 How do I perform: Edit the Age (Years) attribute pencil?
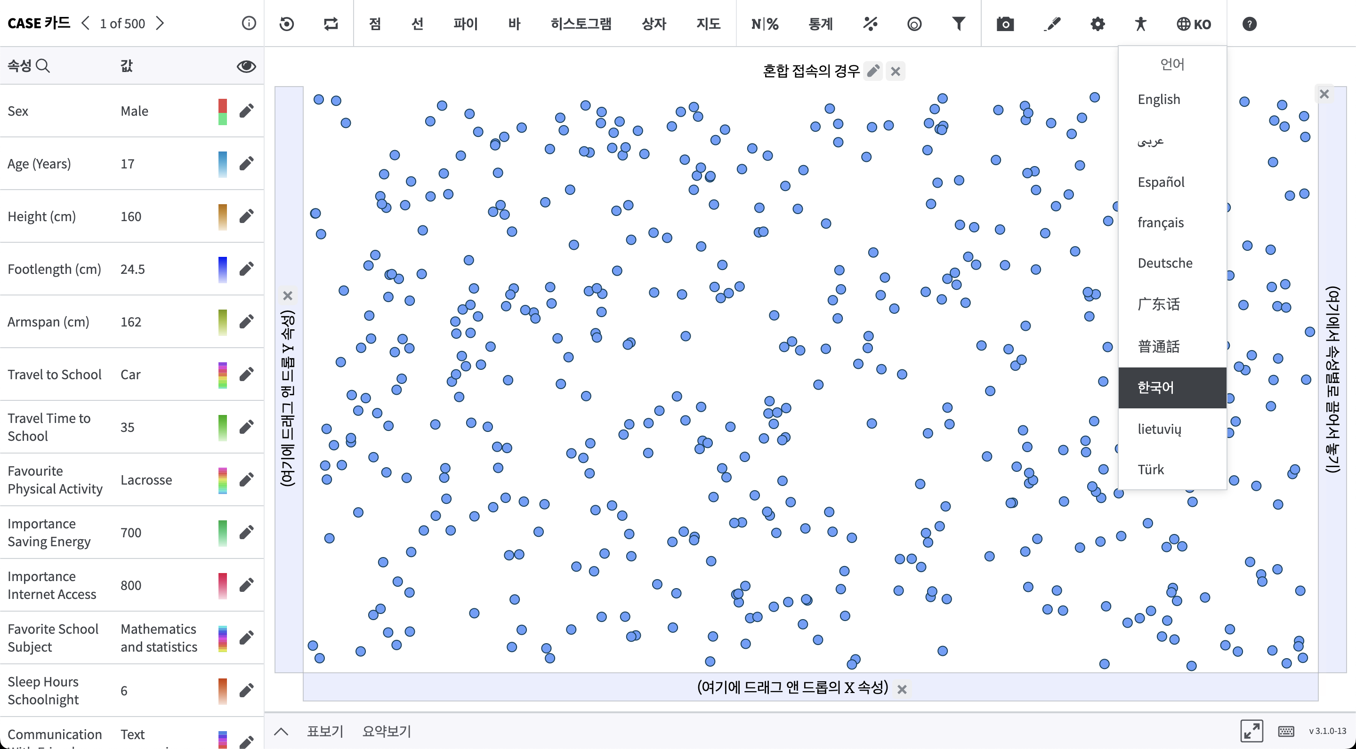[x=246, y=164]
